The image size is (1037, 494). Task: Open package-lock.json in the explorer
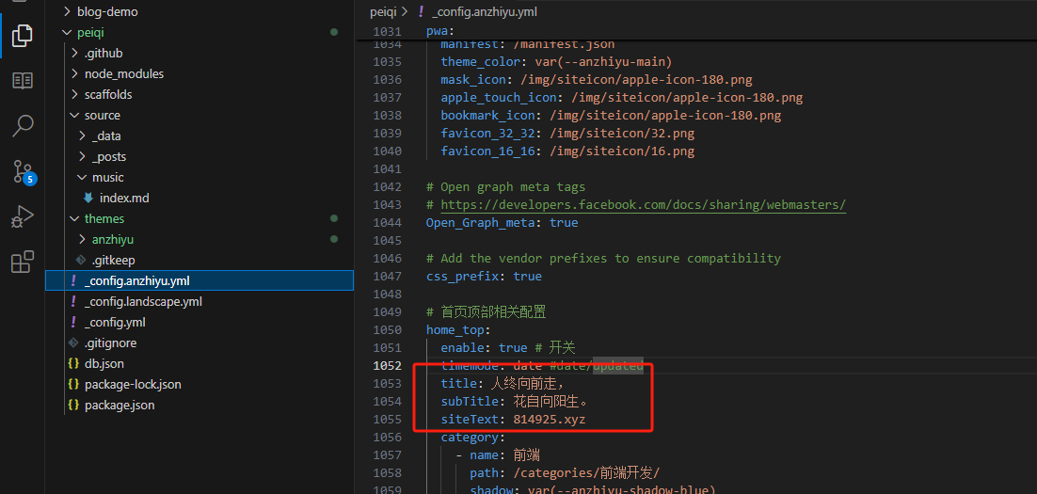pos(133,384)
